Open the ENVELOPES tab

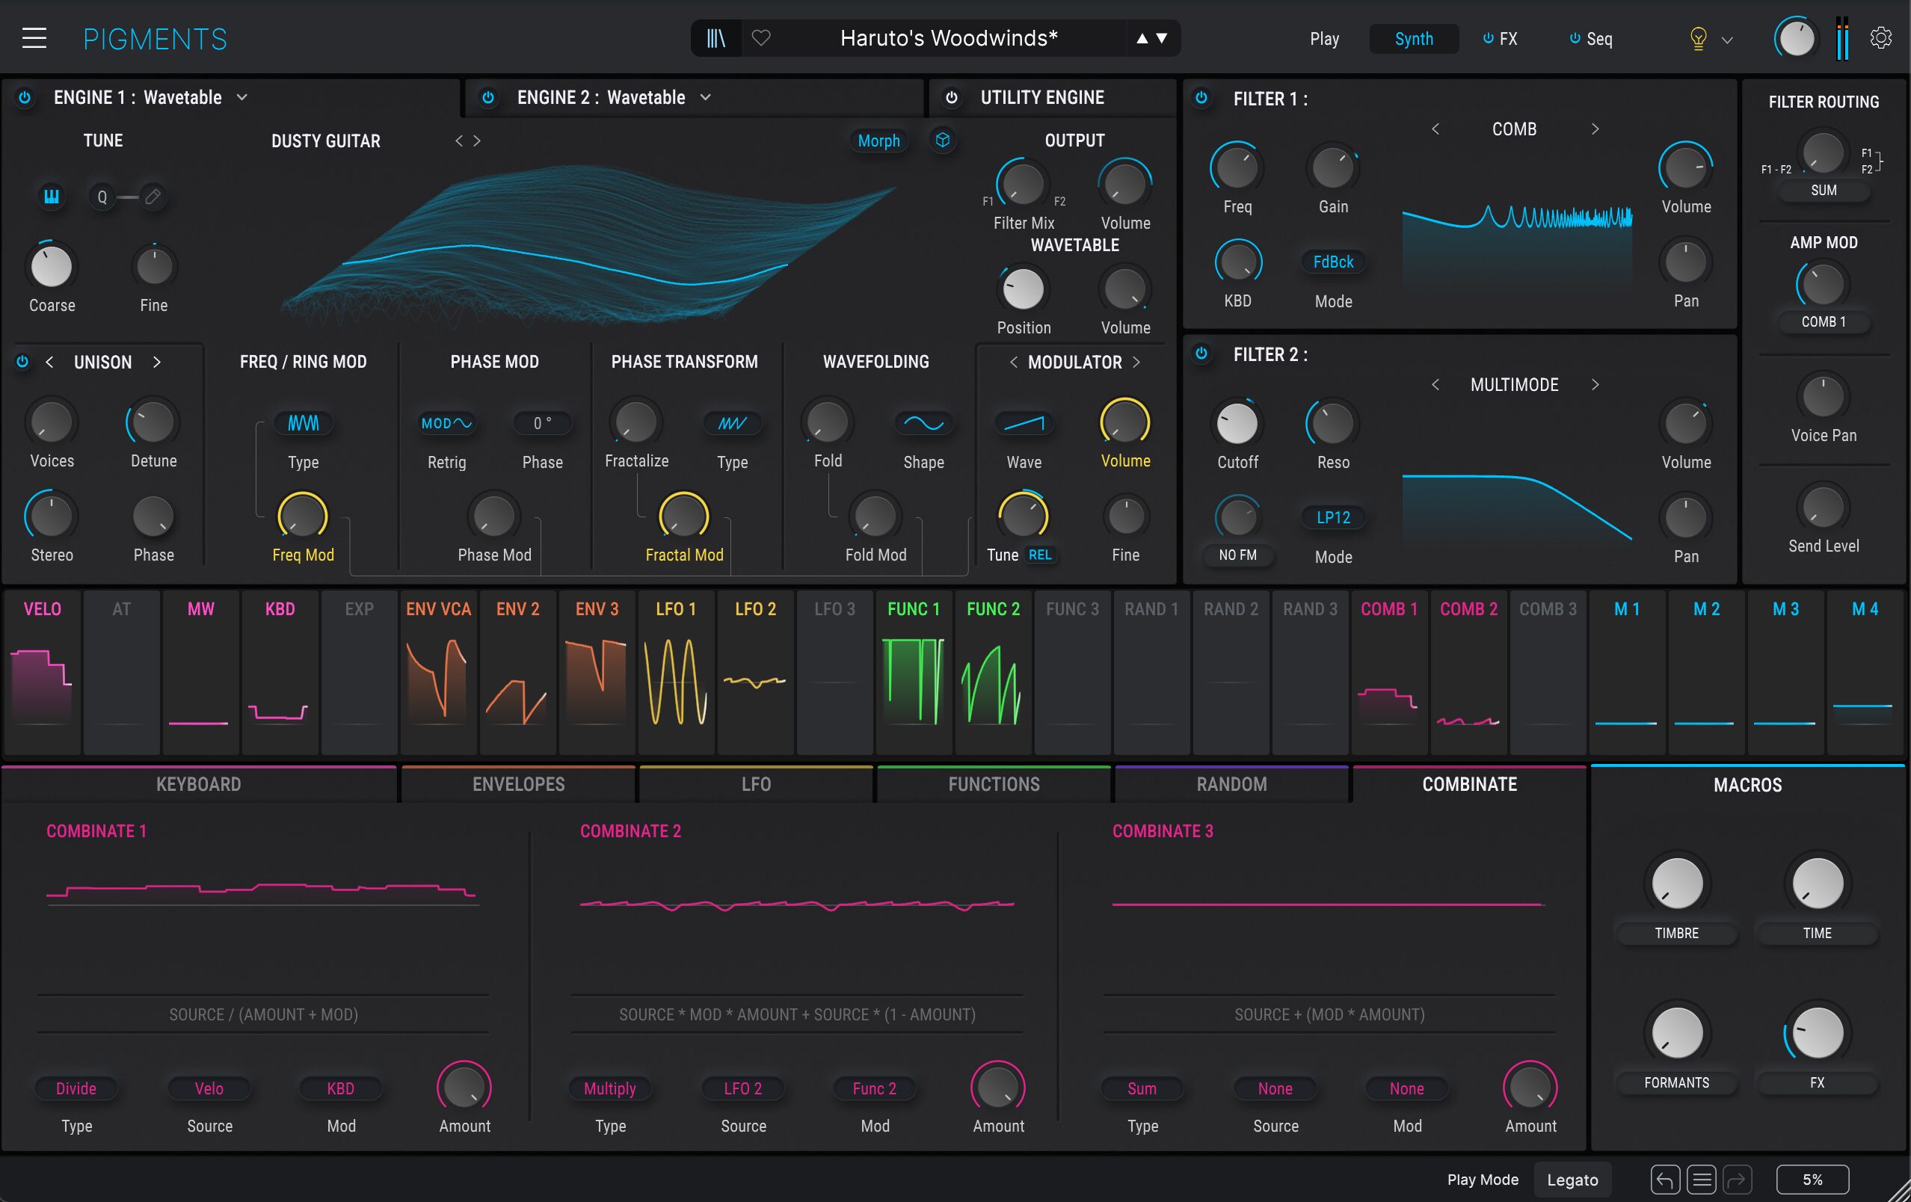518,784
